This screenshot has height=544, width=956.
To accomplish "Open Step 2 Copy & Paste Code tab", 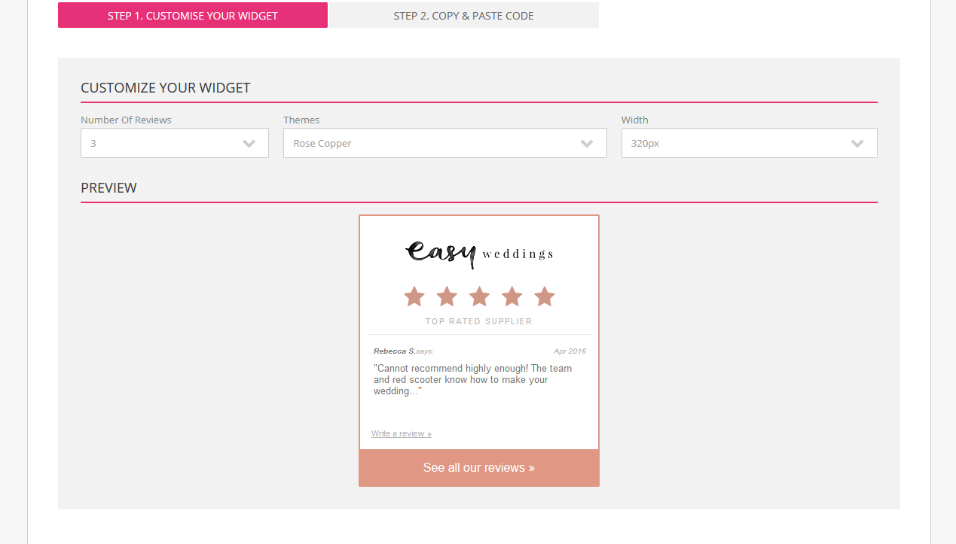I will [x=463, y=15].
